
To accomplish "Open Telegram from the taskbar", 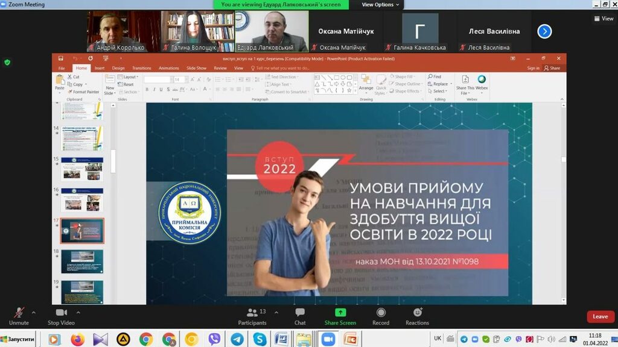I will click(x=237, y=339).
